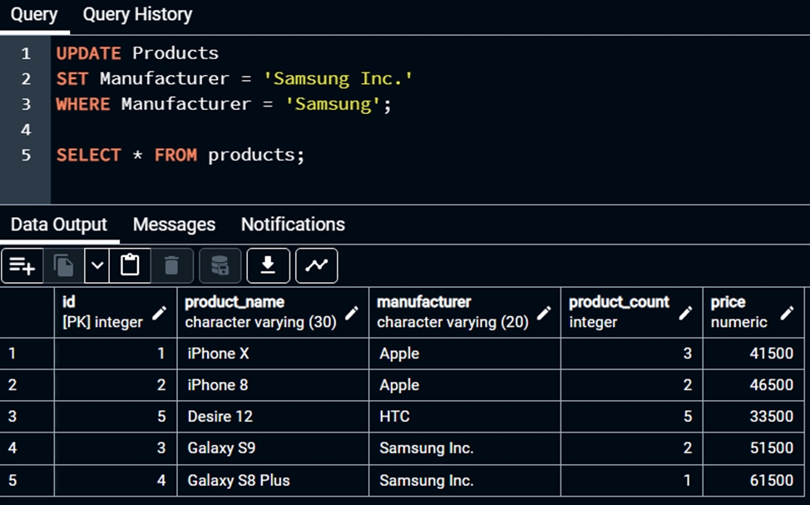Screen dimensions: 810x505
Task: Click edit pencil on id column
Action: 159,313
